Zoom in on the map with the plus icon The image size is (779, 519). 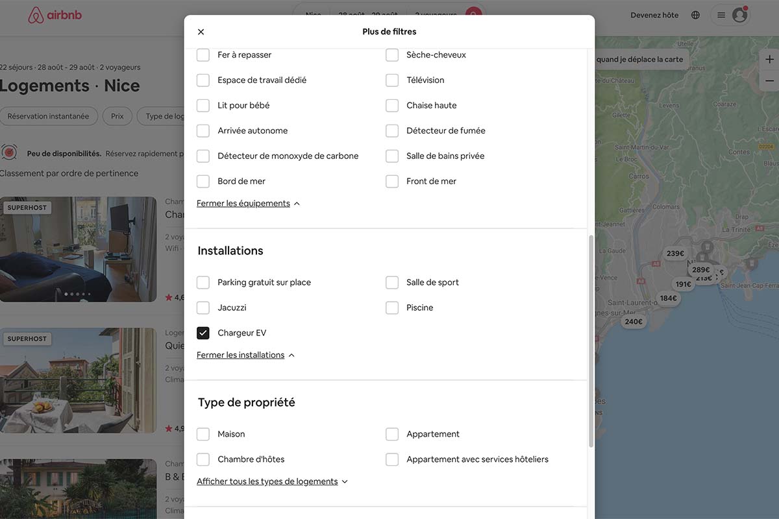pyautogui.click(x=769, y=58)
